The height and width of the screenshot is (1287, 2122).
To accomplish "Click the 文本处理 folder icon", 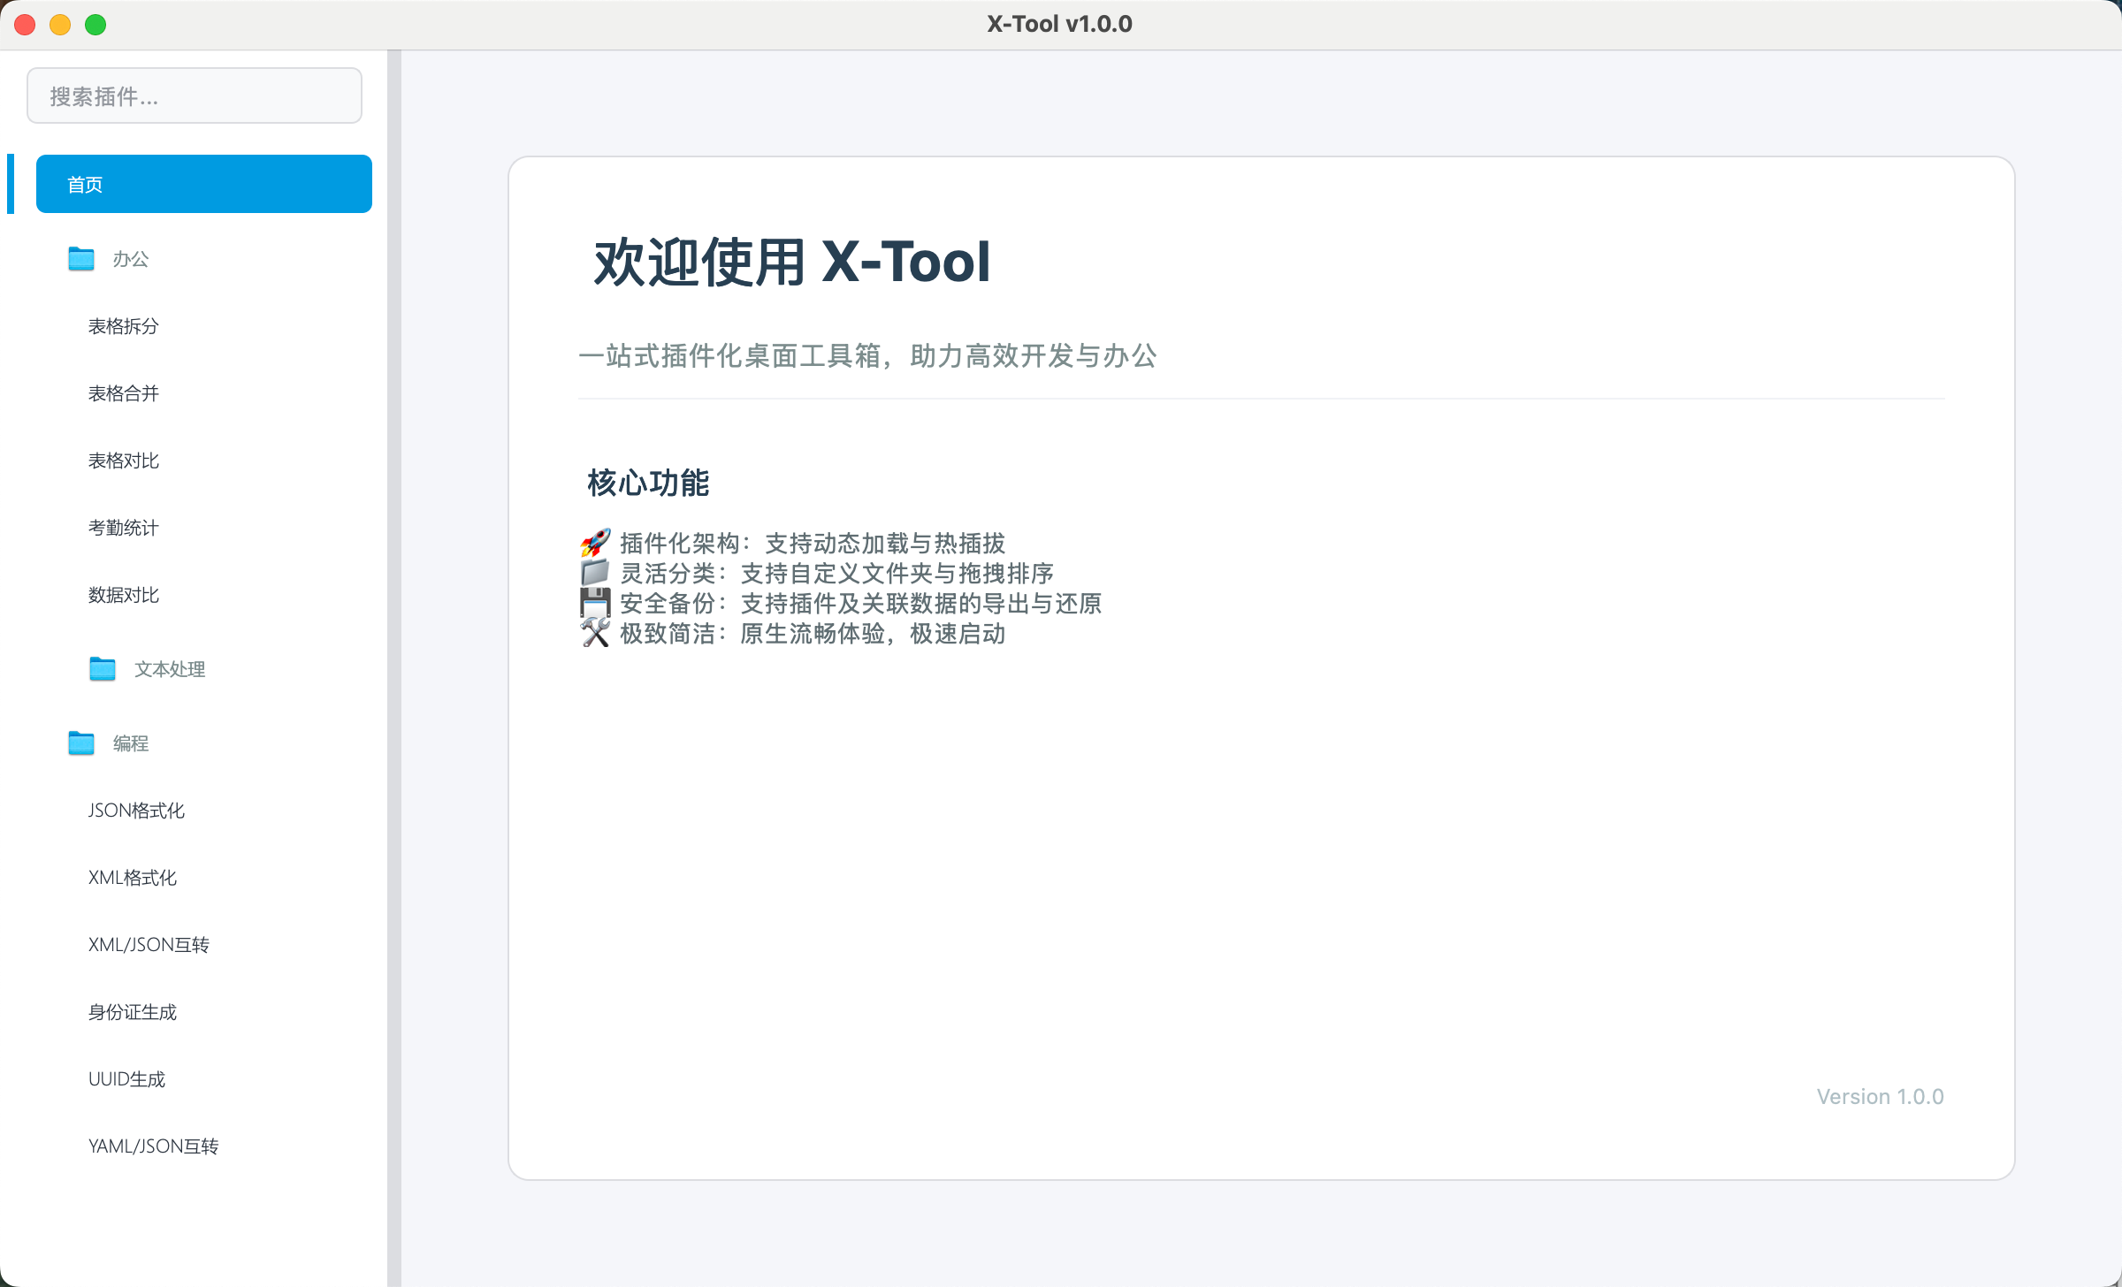I will click(103, 669).
